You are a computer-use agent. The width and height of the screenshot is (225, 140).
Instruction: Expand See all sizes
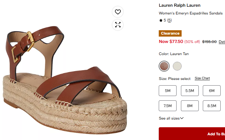[x=171, y=119]
